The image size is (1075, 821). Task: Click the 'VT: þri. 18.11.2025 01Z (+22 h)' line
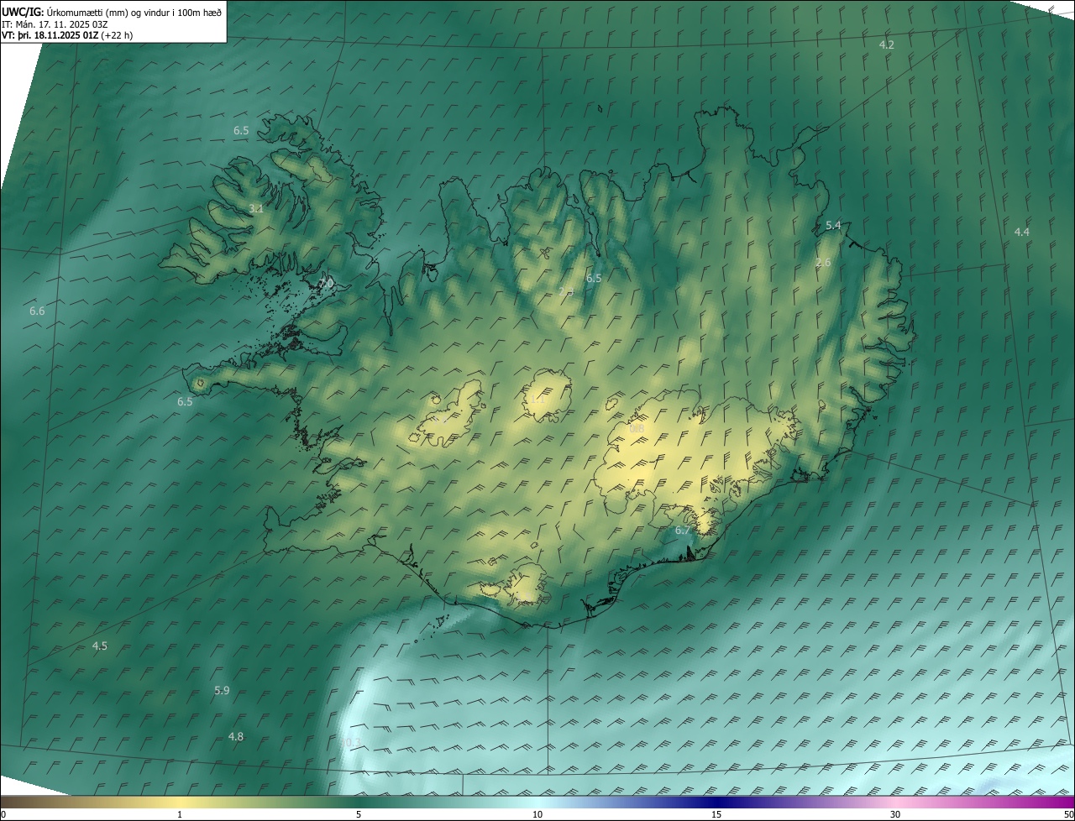(67, 35)
